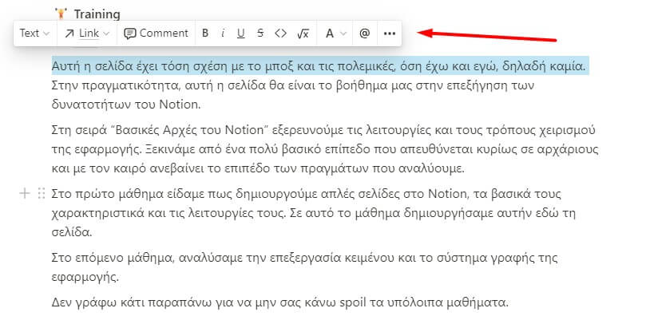Apply strikethrough to selected text

point(260,34)
